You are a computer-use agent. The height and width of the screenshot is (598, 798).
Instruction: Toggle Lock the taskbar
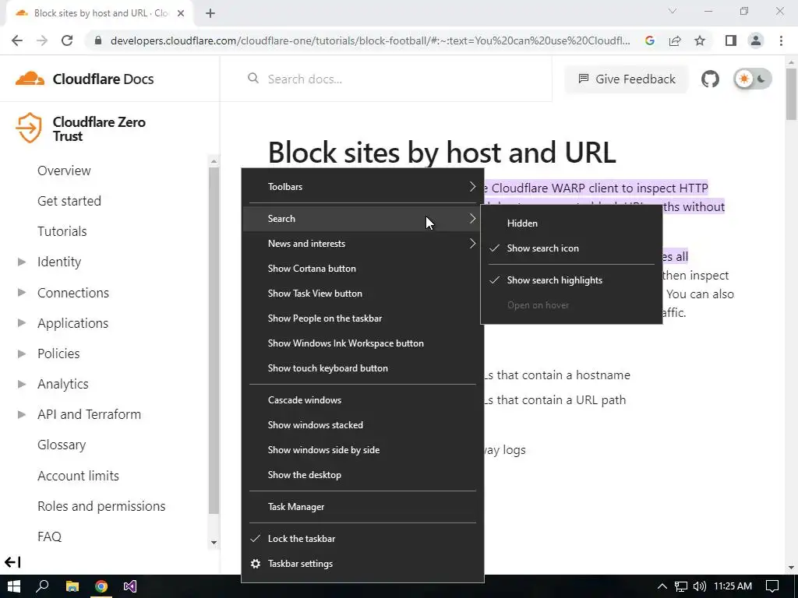pos(362,539)
